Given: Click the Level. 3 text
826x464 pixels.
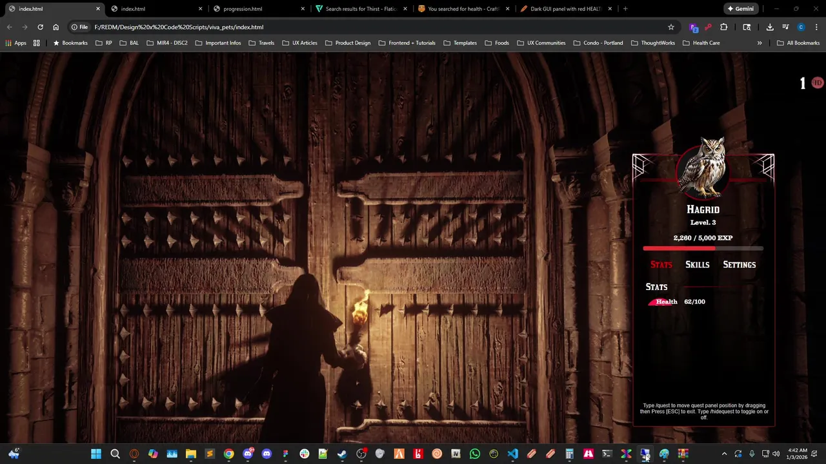Looking at the screenshot, I should (703, 222).
